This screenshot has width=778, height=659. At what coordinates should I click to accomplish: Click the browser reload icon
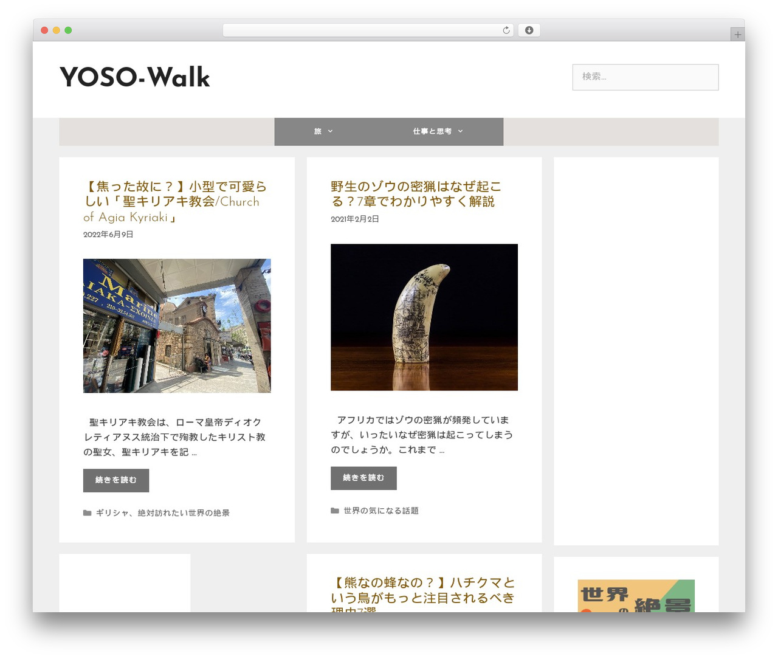[506, 30]
